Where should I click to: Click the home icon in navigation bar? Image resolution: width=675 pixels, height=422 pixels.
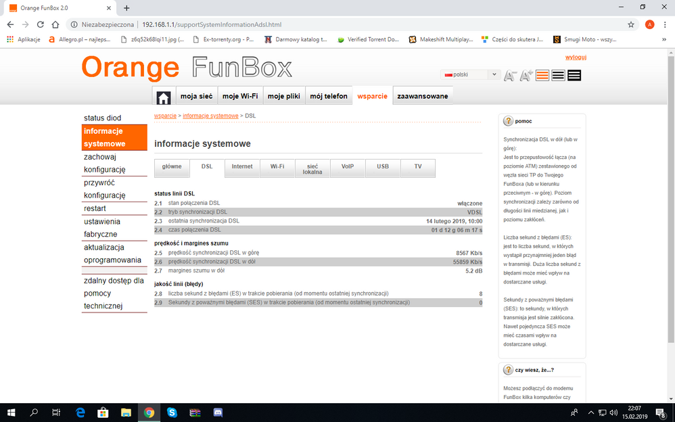click(x=163, y=97)
